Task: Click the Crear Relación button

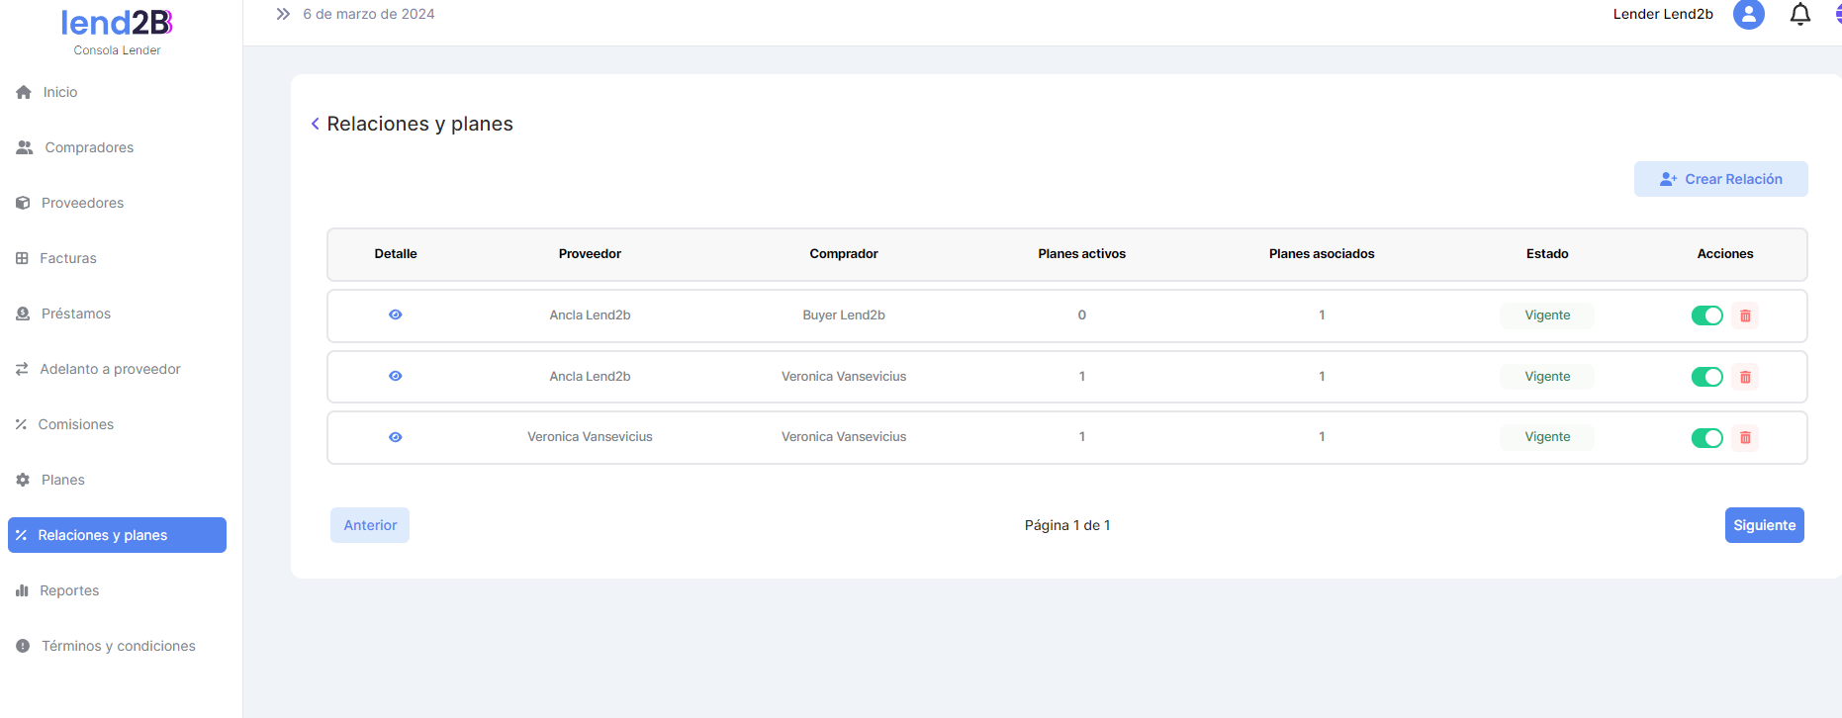Action: click(1720, 179)
